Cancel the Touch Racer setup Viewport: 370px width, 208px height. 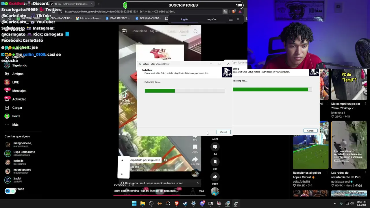coord(310,131)
